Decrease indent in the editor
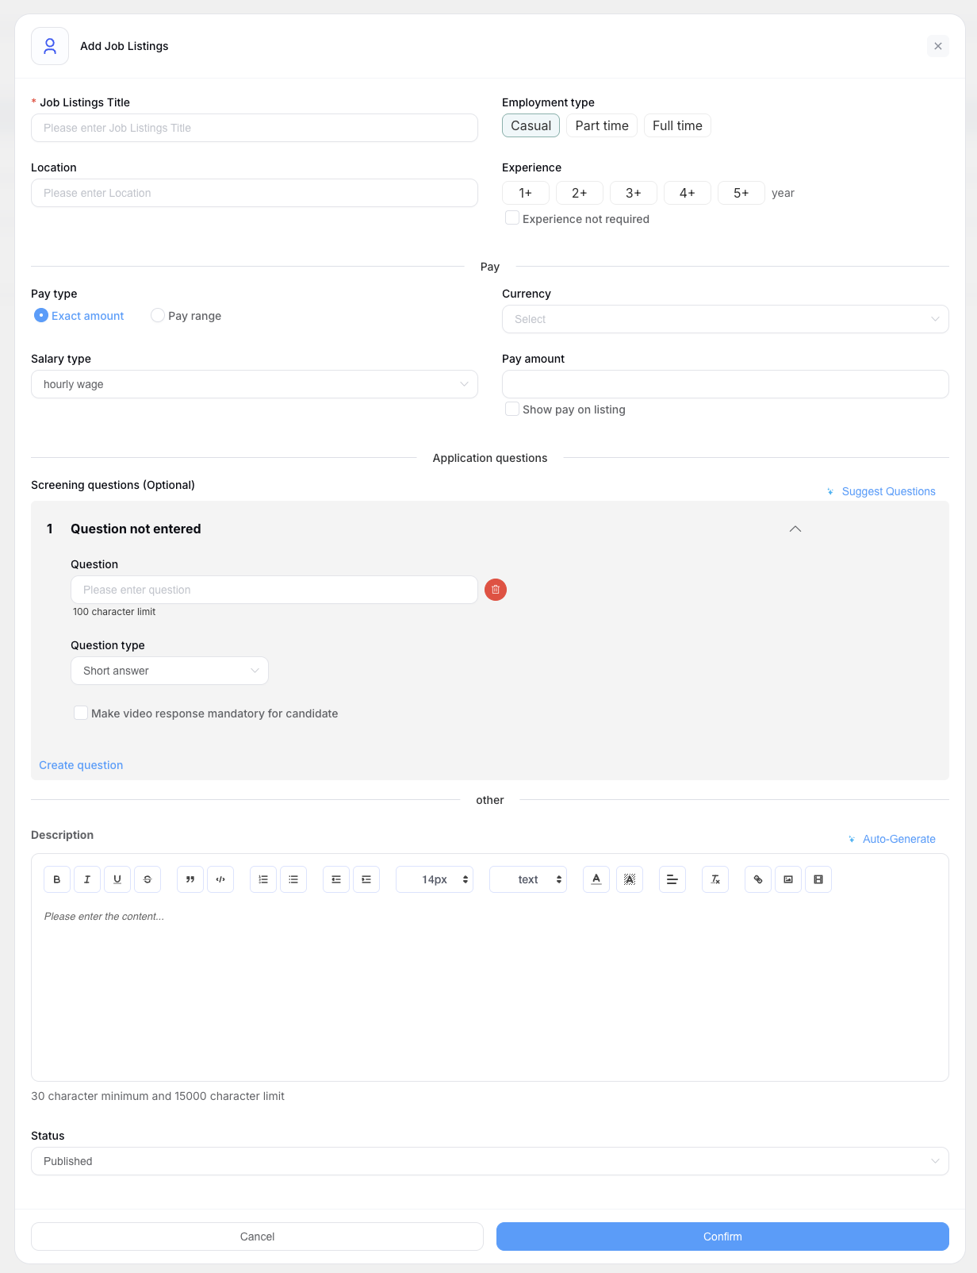The image size is (977, 1273). pyautogui.click(x=336, y=879)
